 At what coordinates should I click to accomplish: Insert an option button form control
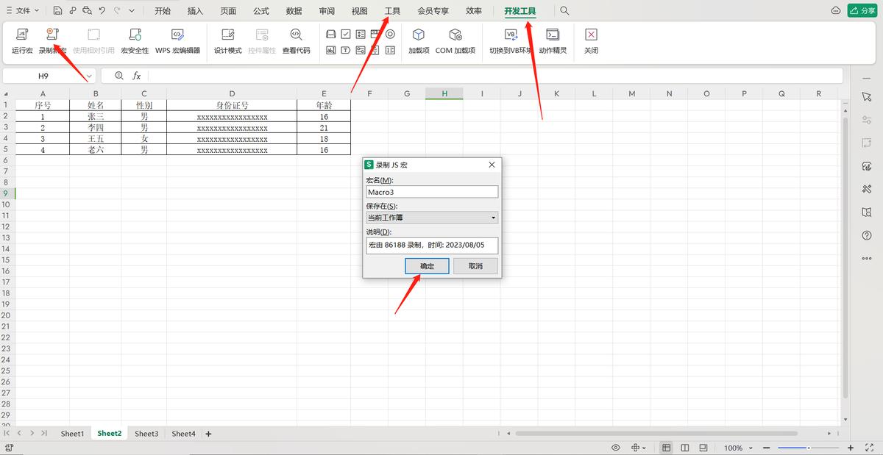[x=390, y=34]
